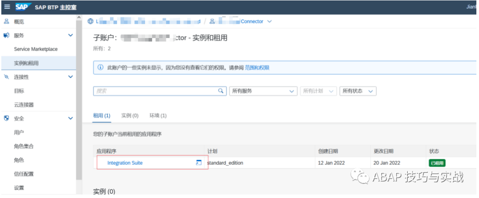Click the services sidebar icon
This screenshot has height=198, width=479.
tap(6, 35)
